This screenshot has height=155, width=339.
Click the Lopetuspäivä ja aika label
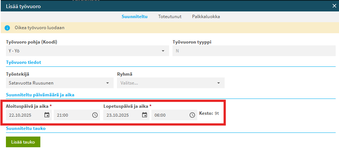pos(125,106)
